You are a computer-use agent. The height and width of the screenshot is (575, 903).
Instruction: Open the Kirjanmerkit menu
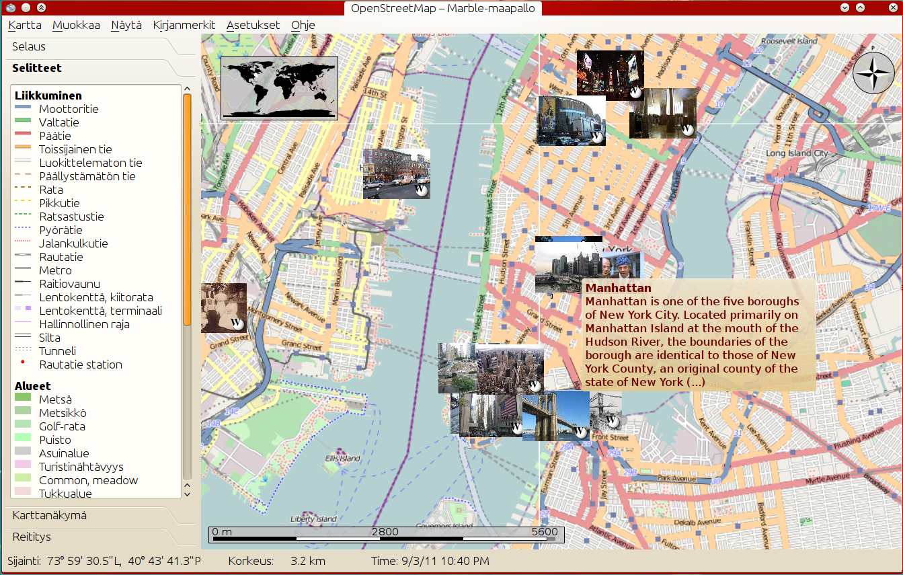coord(184,25)
